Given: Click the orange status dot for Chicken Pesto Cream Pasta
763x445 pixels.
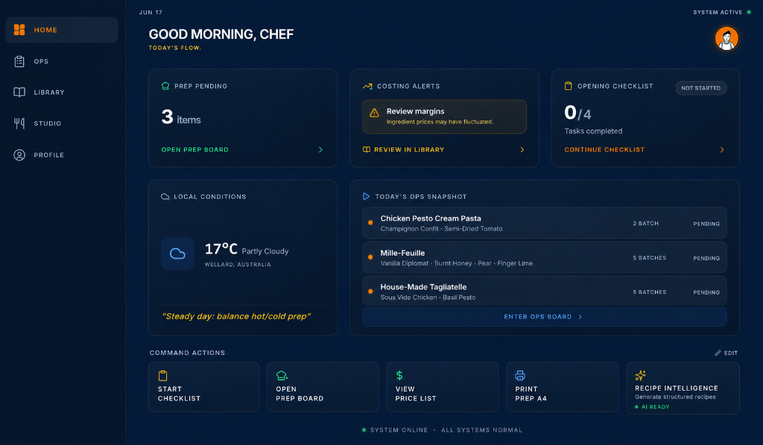Looking at the screenshot, I should (370, 222).
